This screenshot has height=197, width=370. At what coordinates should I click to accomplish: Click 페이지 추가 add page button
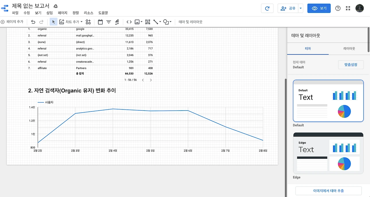tap(12, 22)
